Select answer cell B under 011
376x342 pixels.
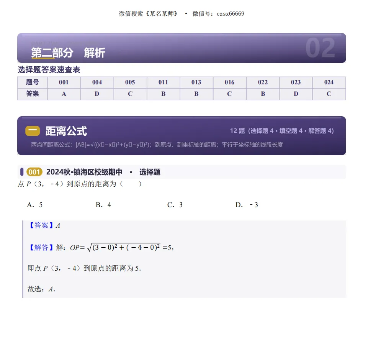coord(163,94)
